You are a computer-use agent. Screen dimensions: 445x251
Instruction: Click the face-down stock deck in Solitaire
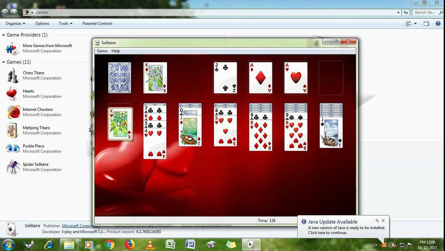[119, 78]
